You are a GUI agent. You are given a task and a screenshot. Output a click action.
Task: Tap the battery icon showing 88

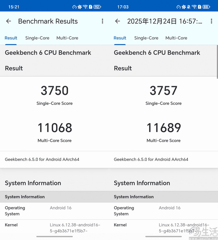(x=206, y=7)
